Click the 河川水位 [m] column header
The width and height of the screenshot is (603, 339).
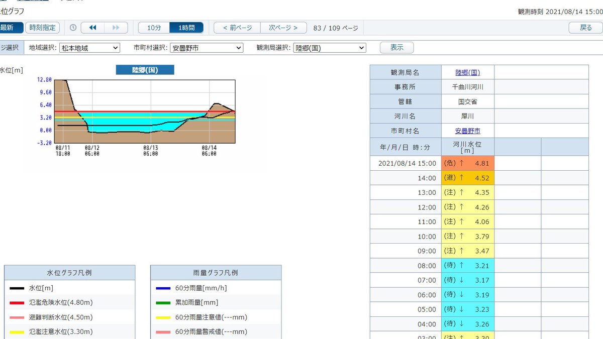[467, 147]
